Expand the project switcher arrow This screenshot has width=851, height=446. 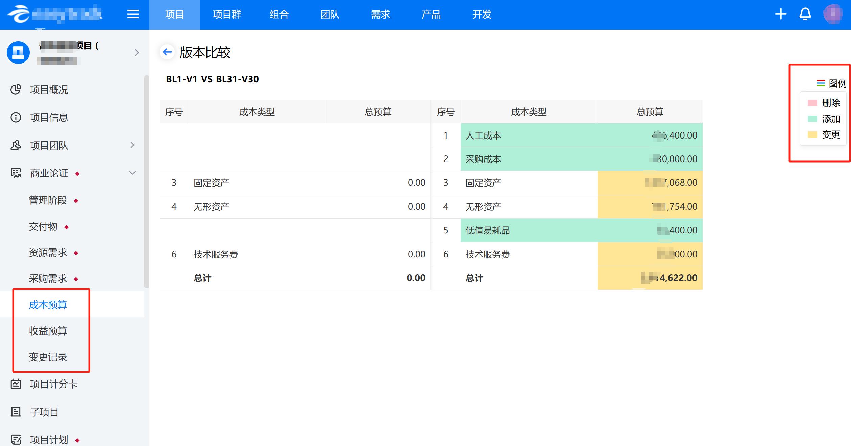point(137,53)
